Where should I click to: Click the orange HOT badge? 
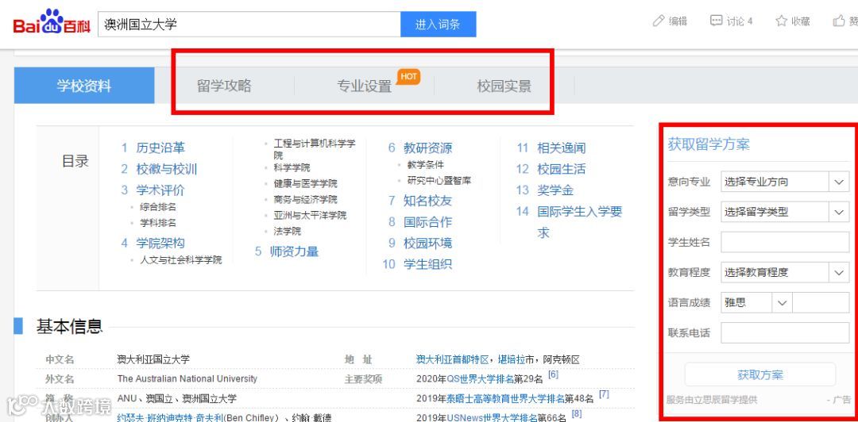(409, 76)
